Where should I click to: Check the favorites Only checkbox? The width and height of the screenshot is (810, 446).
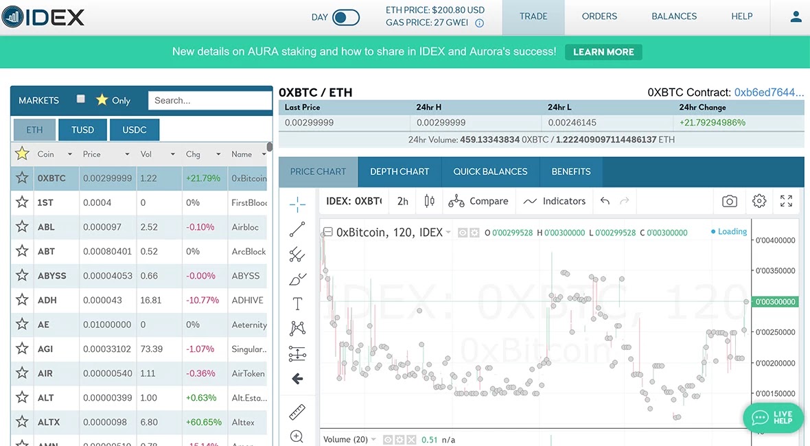coord(80,99)
